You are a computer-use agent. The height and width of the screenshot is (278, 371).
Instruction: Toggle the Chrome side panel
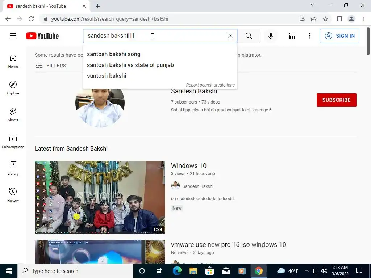[340, 19]
